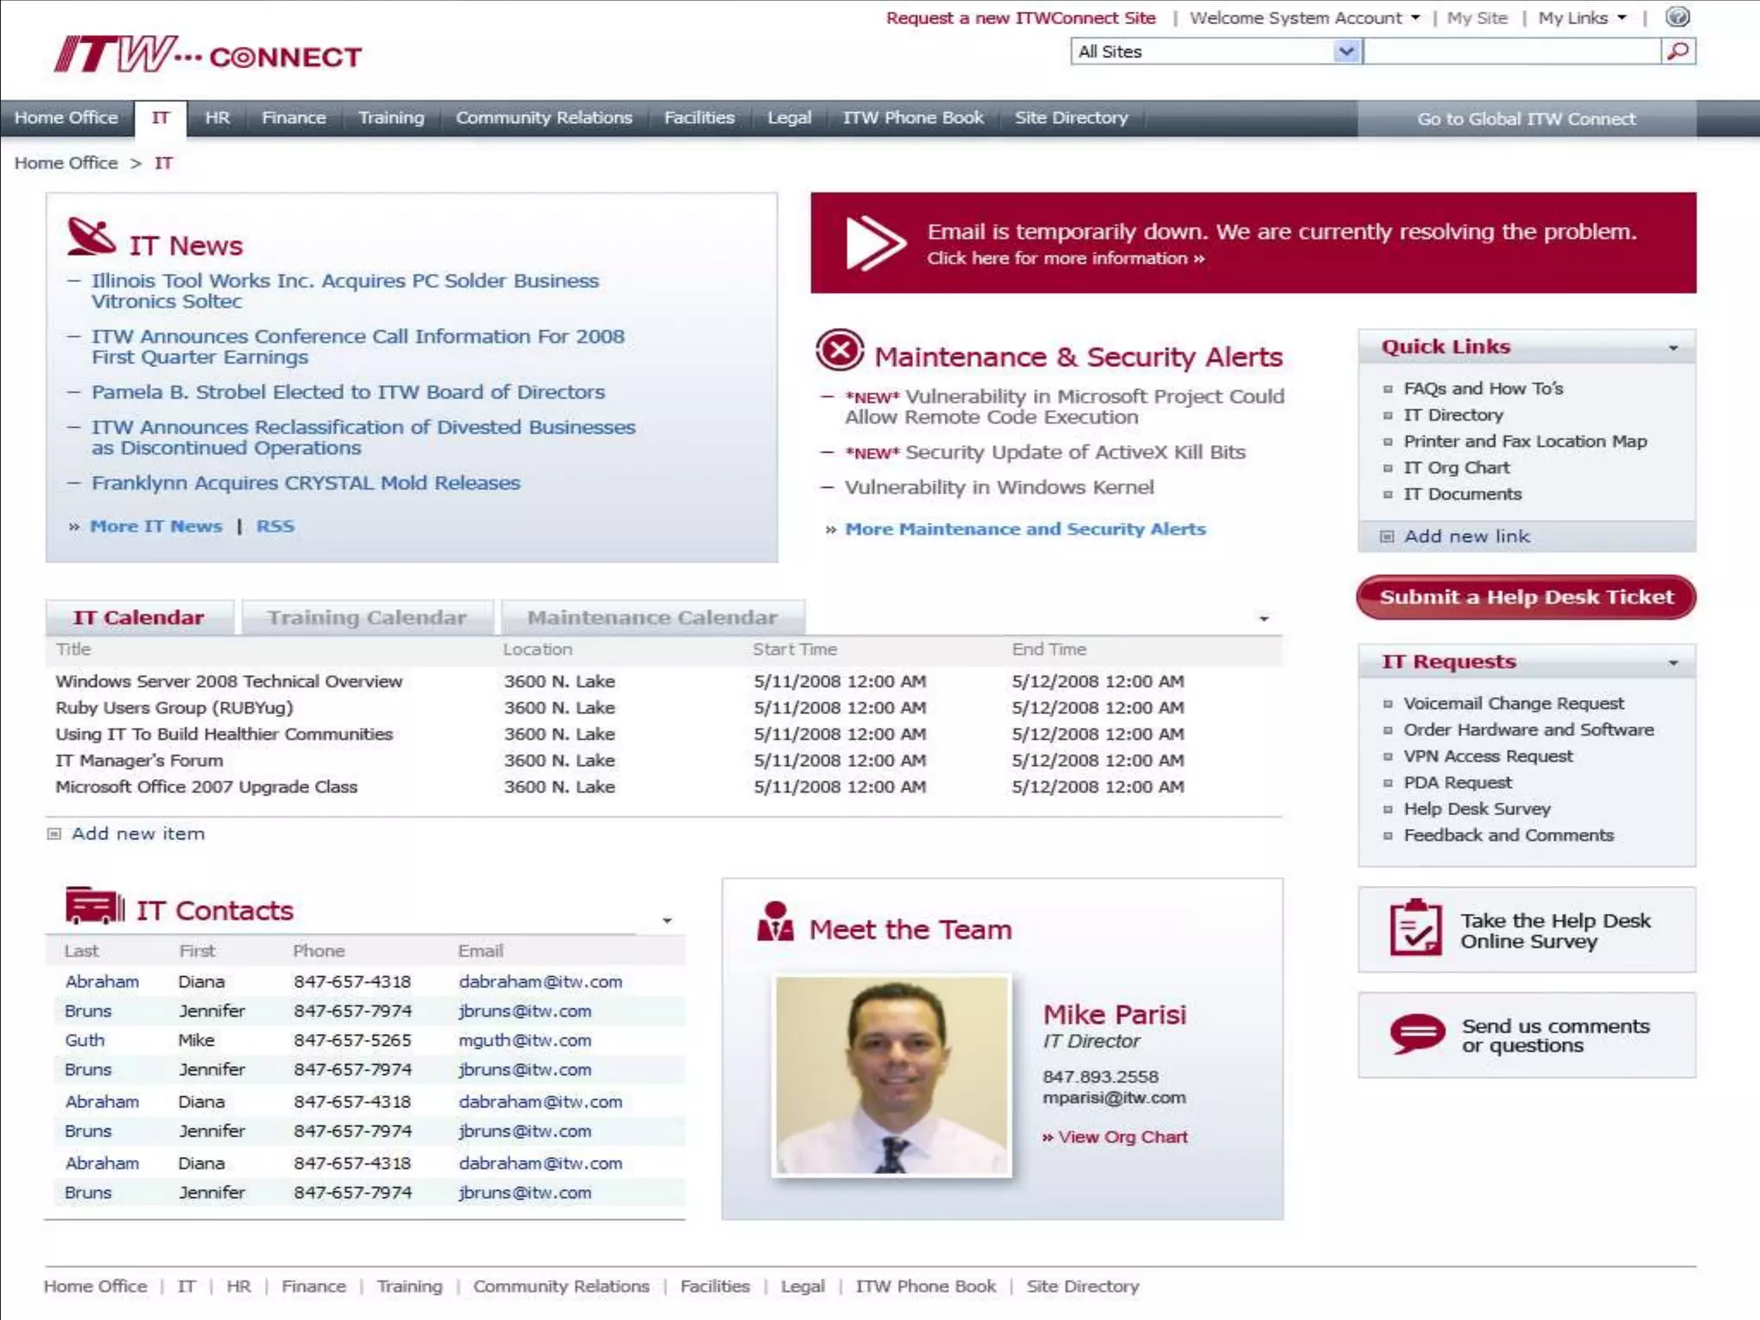
Task: Select the HR navigation tab
Action: point(217,118)
